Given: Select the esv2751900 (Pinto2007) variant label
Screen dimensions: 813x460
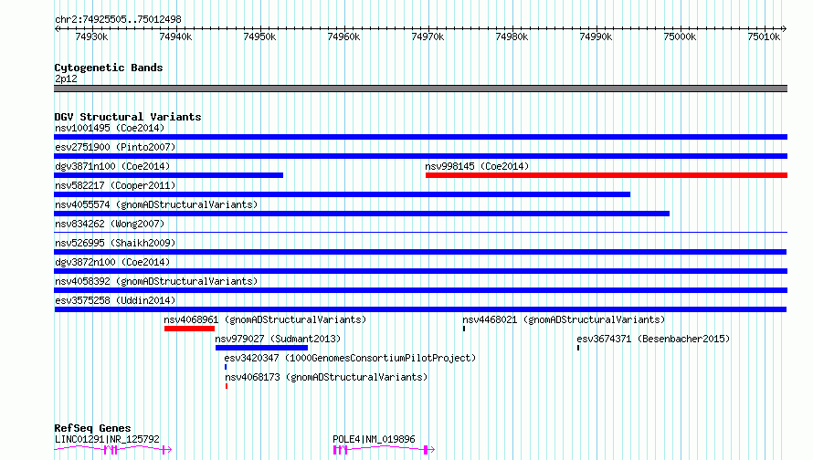Looking at the screenshot, I should pyautogui.click(x=115, y=147).
